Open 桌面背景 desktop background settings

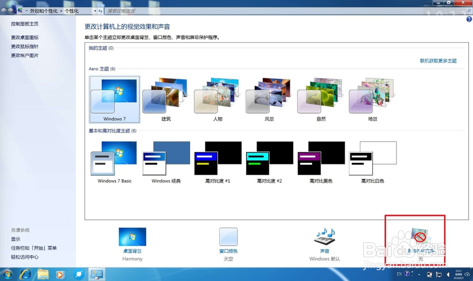click(132, 244)
